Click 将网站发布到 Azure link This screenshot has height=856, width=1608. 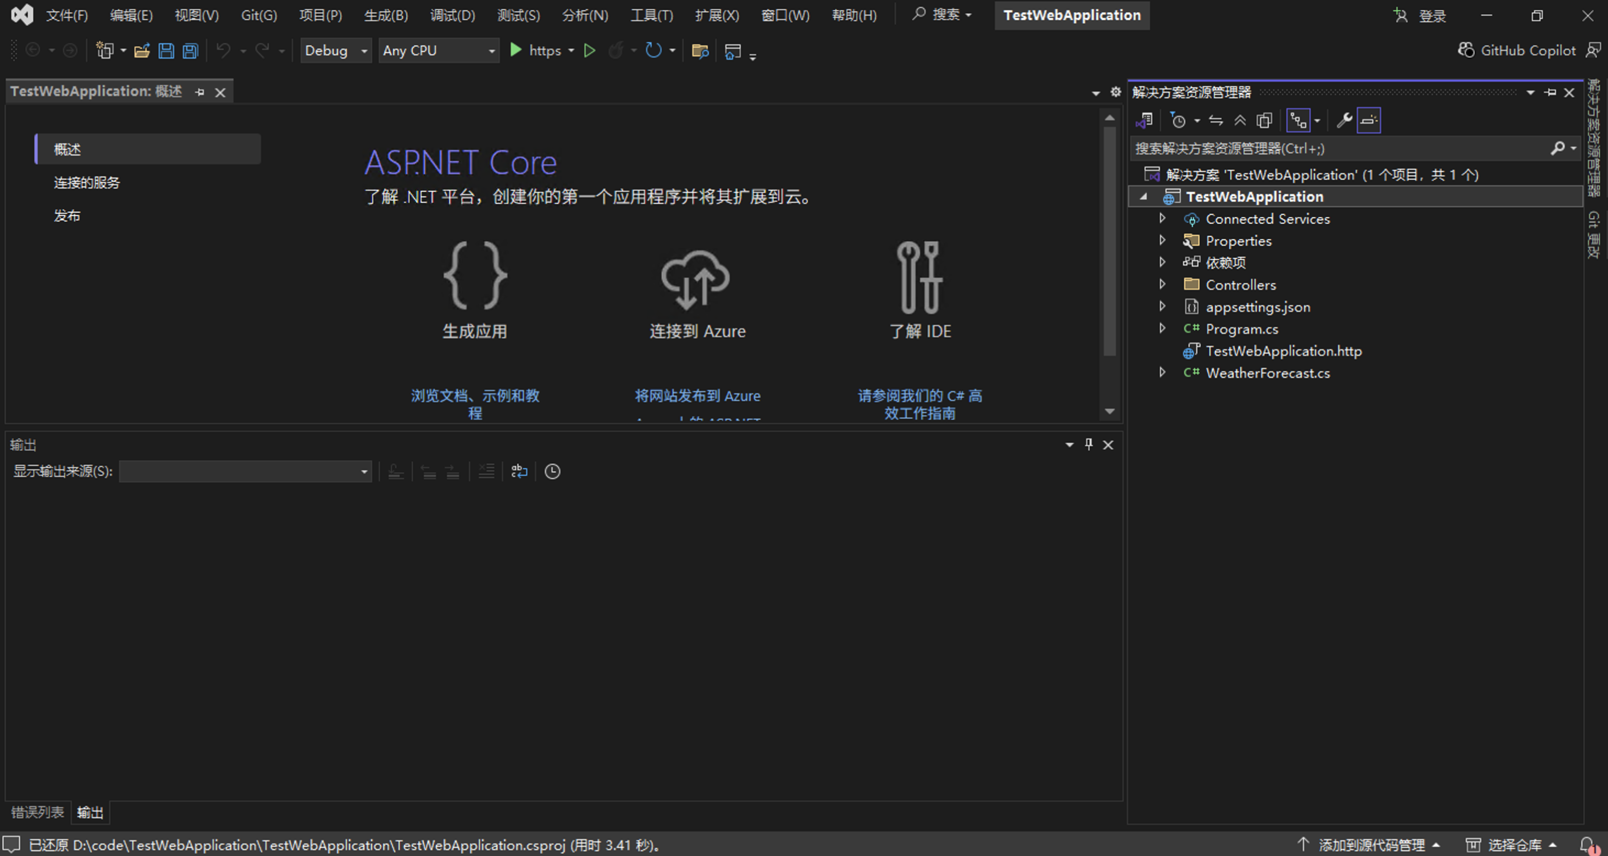(x=697, y=396)
